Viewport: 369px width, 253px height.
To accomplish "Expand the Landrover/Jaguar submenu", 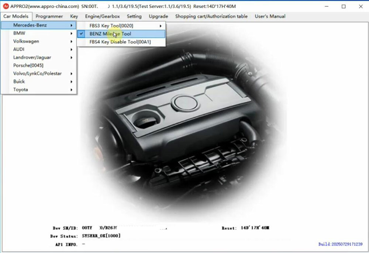I will (x=32, y=57).
